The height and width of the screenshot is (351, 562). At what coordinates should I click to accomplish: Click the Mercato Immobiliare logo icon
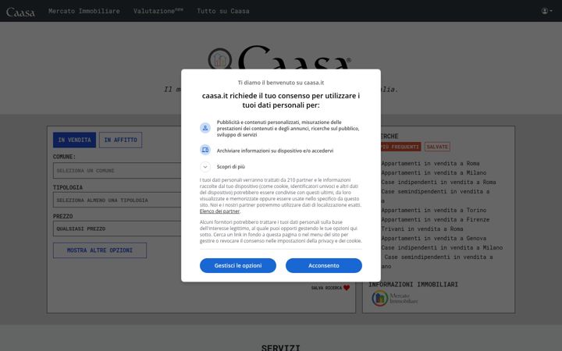point(395,298)
